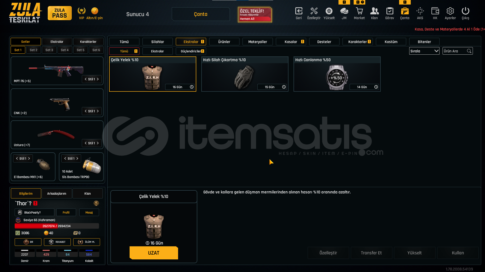485x272 pixels.
Task: Select loadout Set 2
Action: (34, 50)
